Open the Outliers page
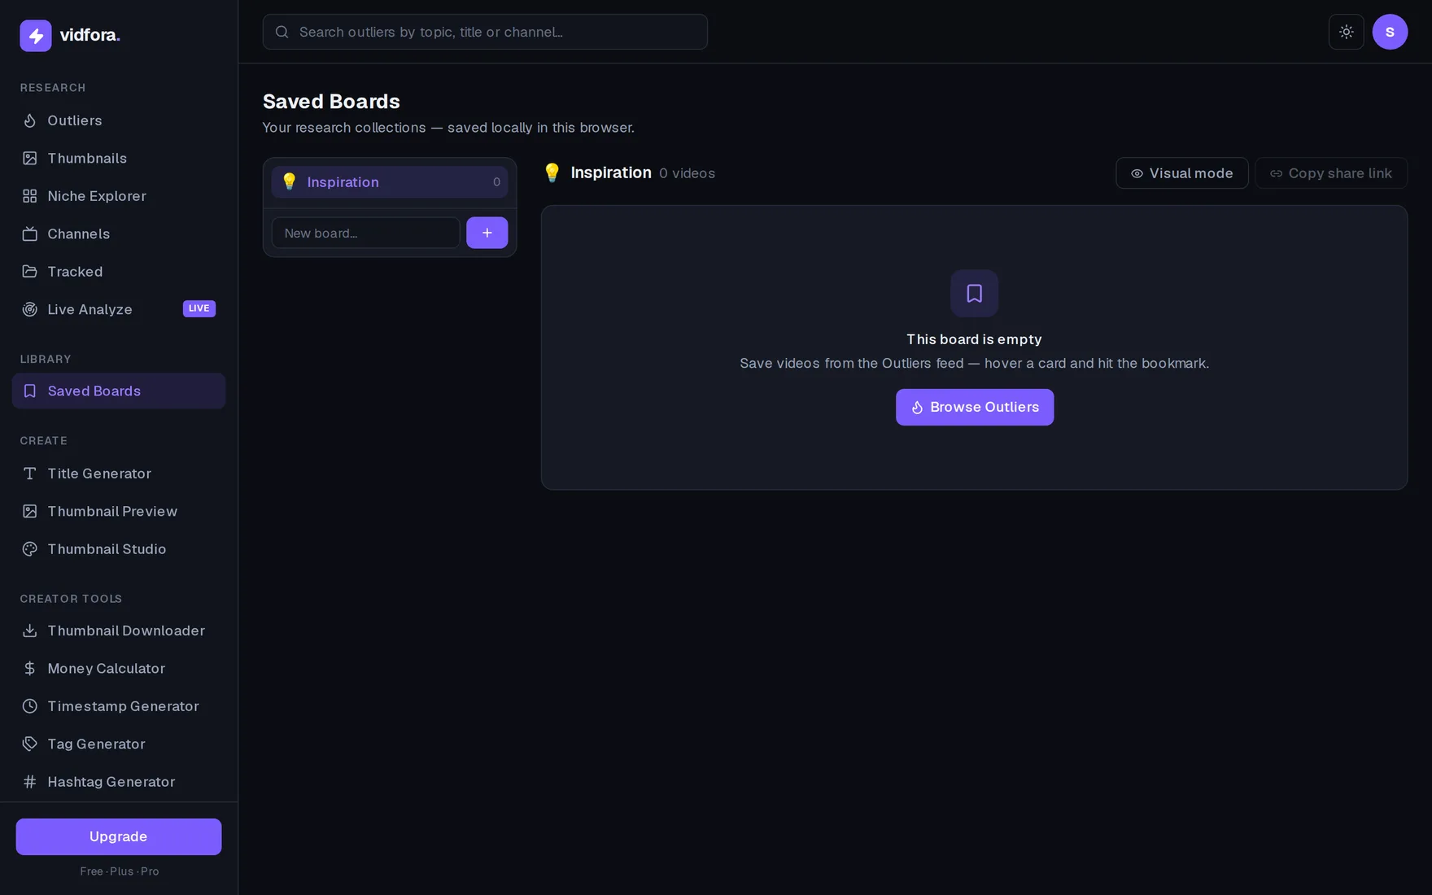Image resolution: width=1432 pixels, height=895 pixels. [119, 120]
